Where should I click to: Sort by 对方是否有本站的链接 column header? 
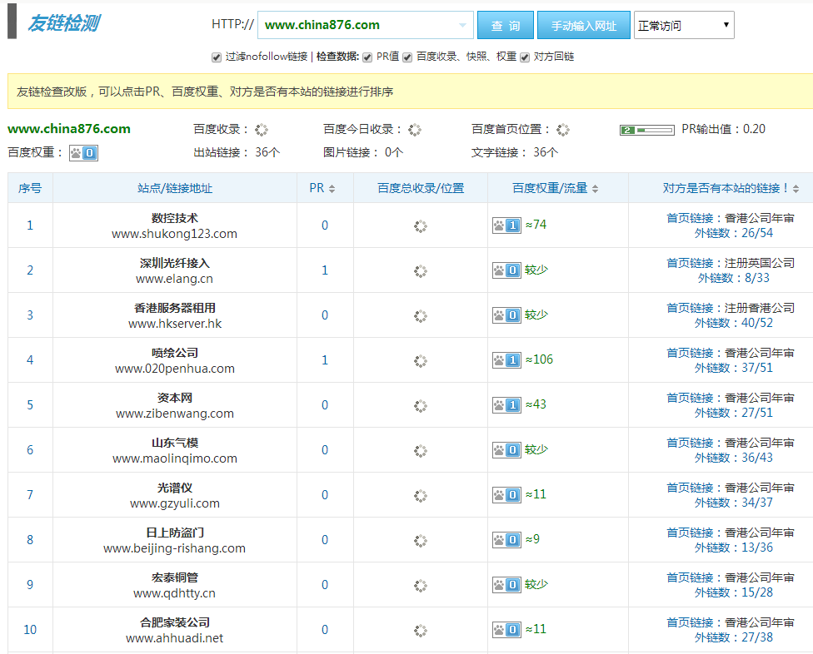coord(731,188)
